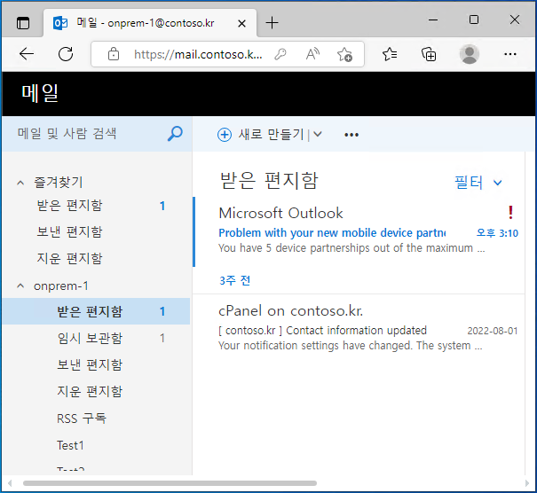537x493 pixels.
Task: Click the browser back arrow
Action: click(x=27, y=54)
